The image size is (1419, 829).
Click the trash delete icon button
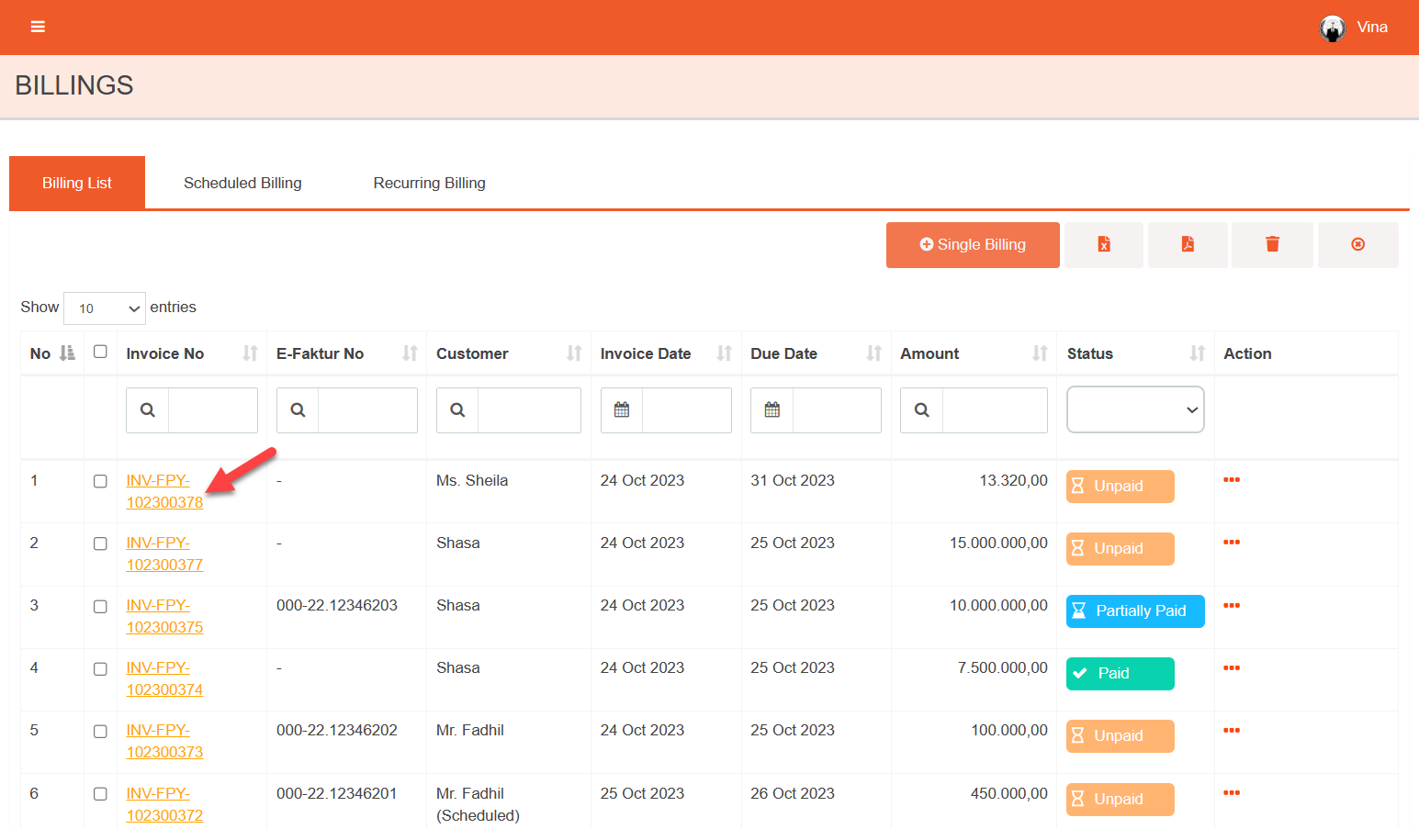coord(1271,244)
